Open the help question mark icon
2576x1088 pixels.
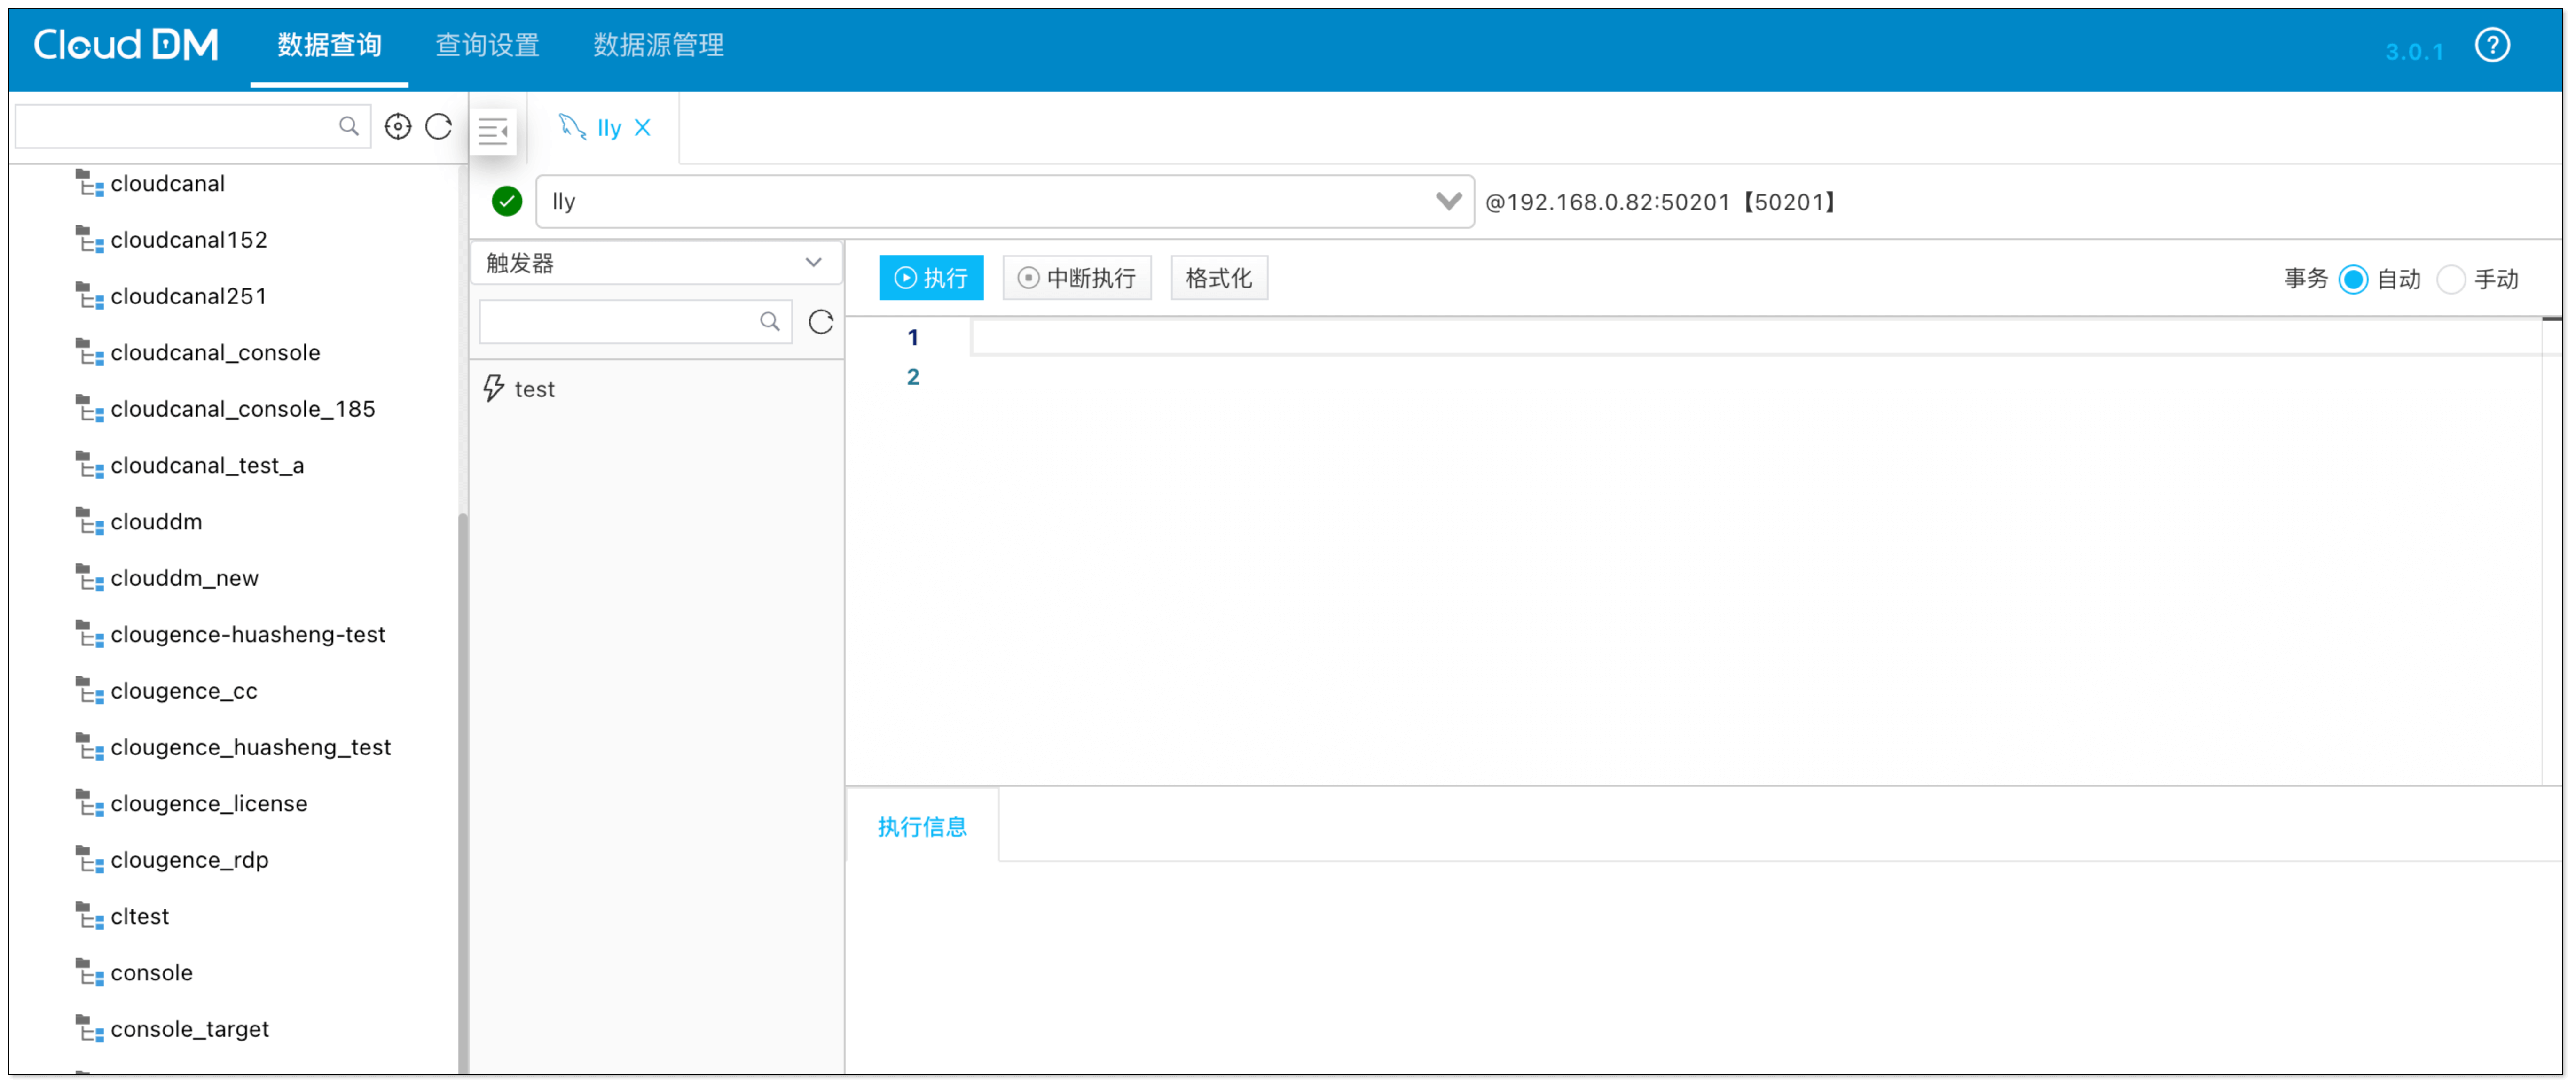2492,45
